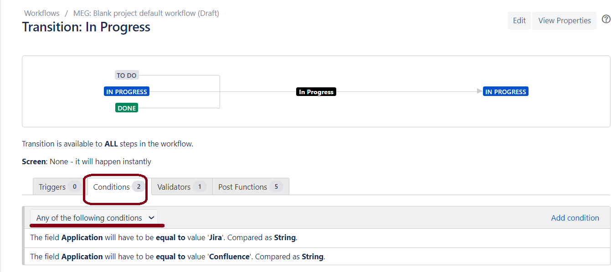Open the MEG workflow draft breadcrumb link
The height and width of the screenshot is (272, 611).
coord(146,13)
